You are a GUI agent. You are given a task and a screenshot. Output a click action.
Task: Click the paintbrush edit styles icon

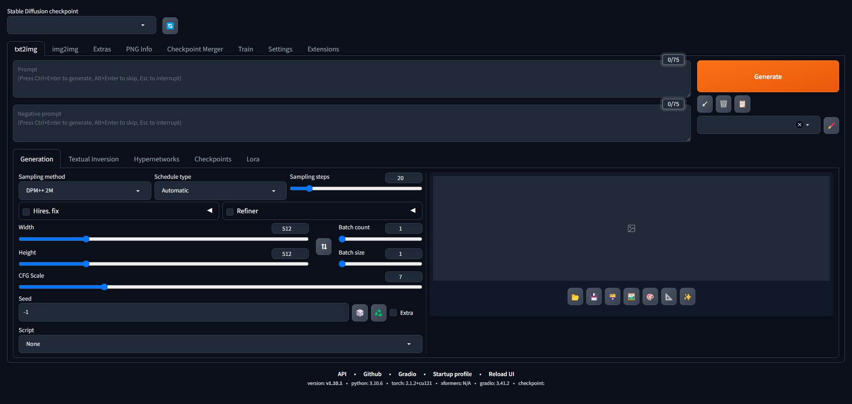[x=831, y=126]
